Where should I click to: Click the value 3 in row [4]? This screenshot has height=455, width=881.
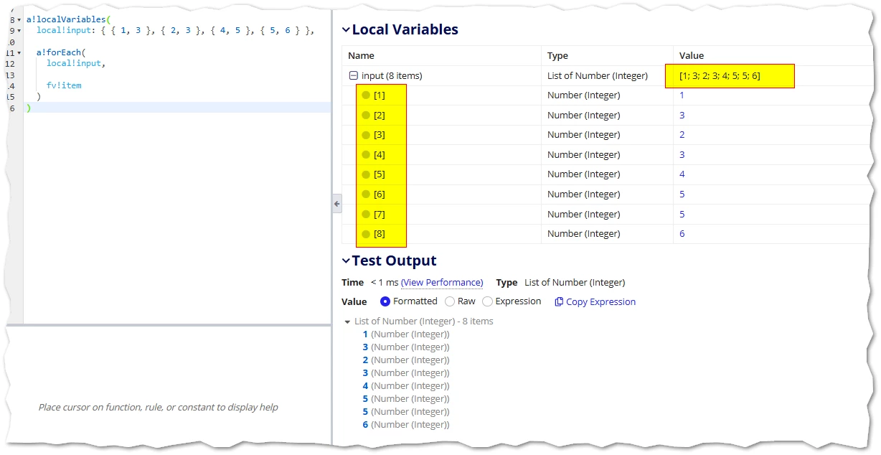(x=682, y=155)
